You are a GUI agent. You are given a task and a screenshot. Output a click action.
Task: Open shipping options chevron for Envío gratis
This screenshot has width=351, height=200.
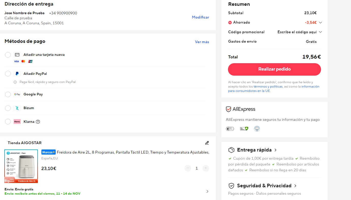point(207,191)
